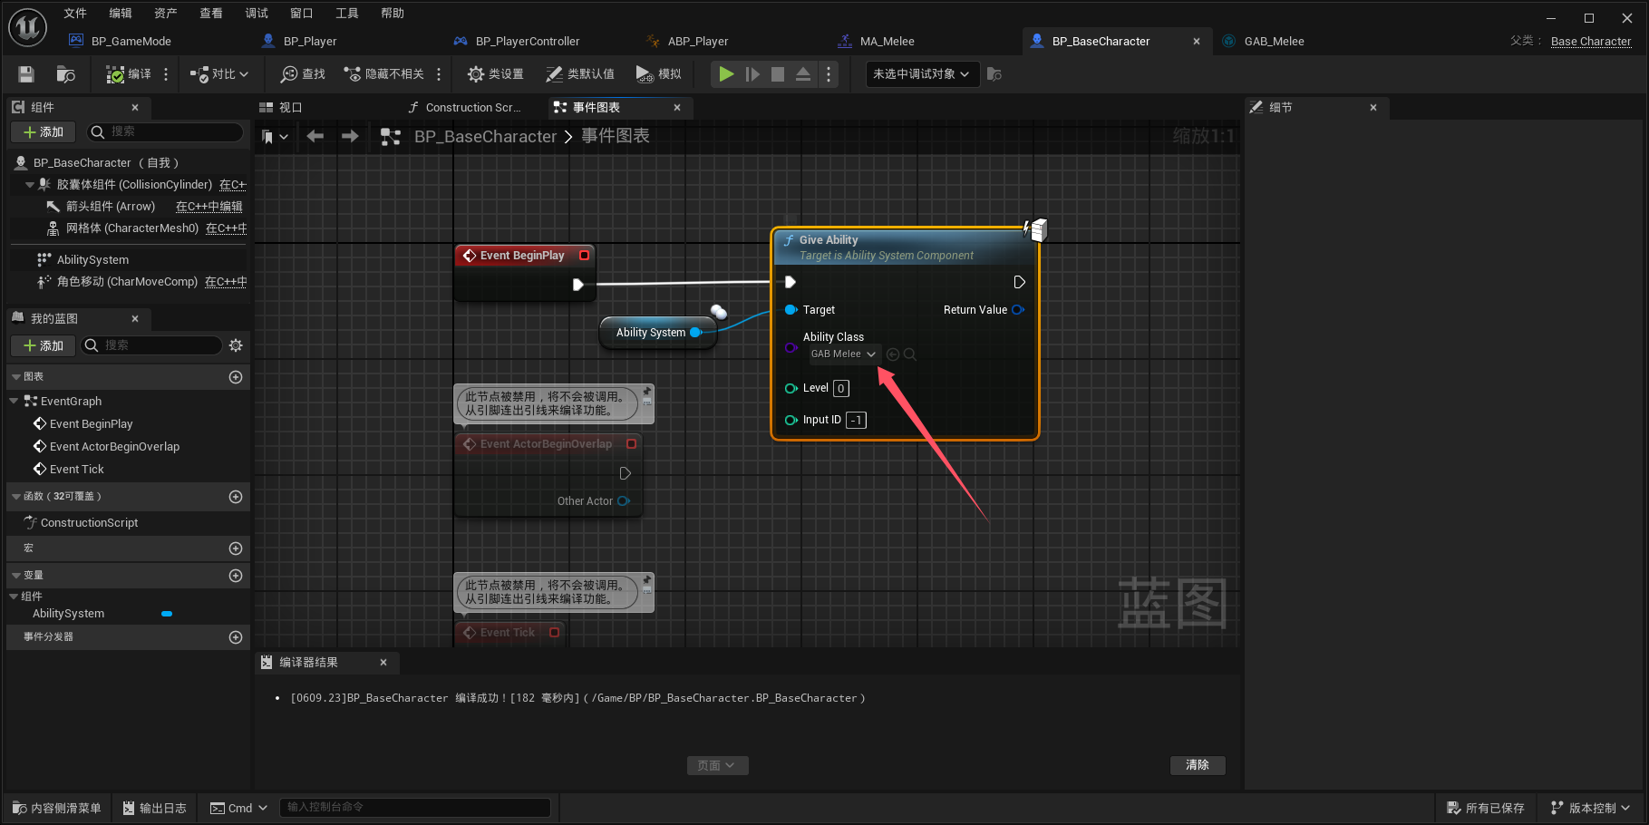Collapse the 胶囊体组件 CollisionCylinder tree row
The height and width of the screenshot is (825, 1649).
pyautogui.click(x=30, y=185)
